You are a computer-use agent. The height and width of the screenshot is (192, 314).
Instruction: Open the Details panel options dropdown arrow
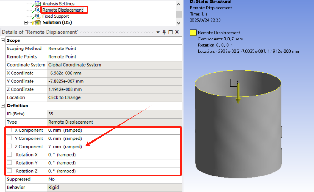[x=158, y=32]
